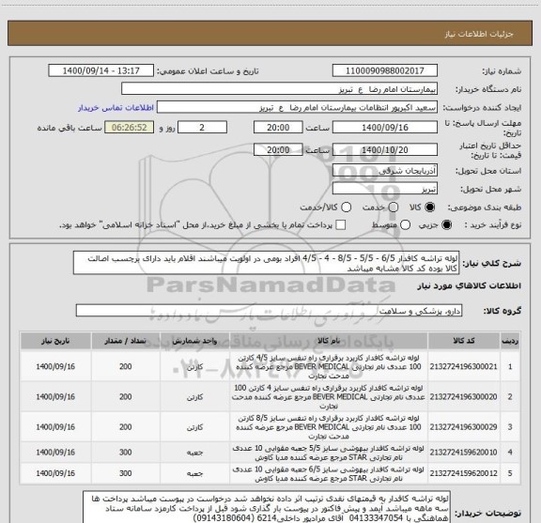Click the کد کالا column header
Image resolution: width=541 pixels, height=523 pixels.
pos(464,341)
